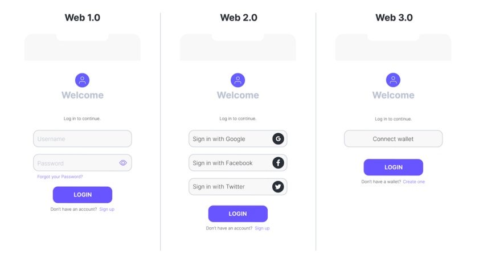Click the Google logo icon
479x254 pixels.
tap(278, 139)
